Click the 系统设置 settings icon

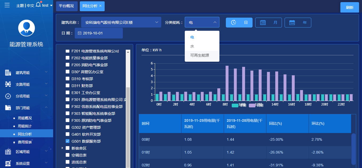tap(8, 163)
